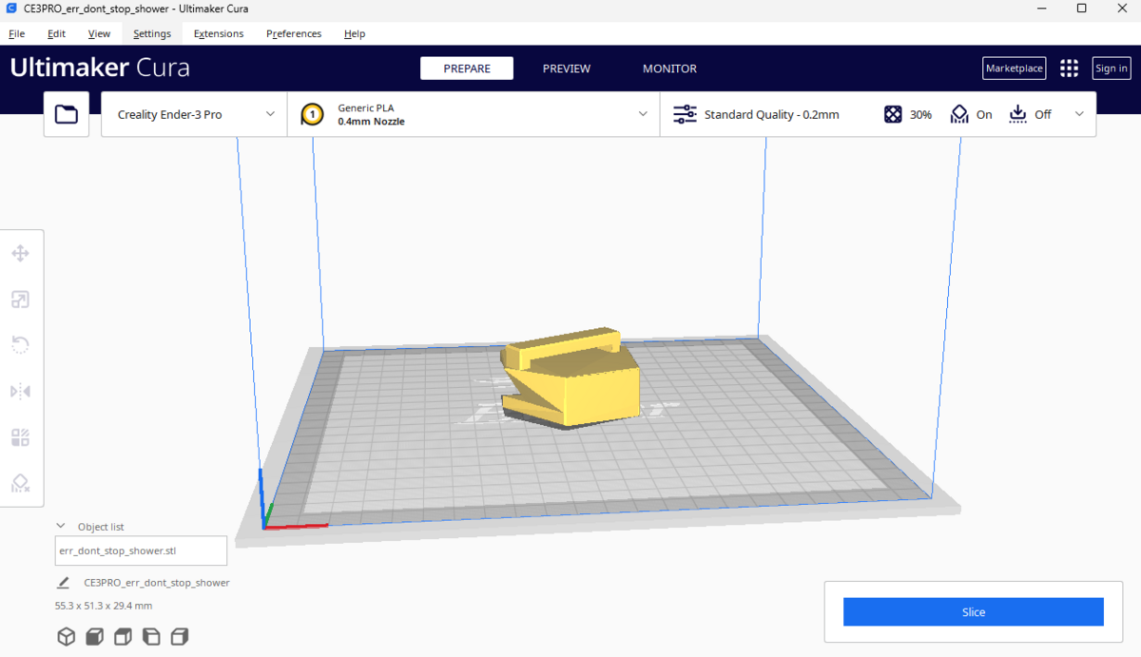The height and width of the screenshot is (657, 1141).
Task: Edit job name with pencil icon
Action: click(64, 583)
